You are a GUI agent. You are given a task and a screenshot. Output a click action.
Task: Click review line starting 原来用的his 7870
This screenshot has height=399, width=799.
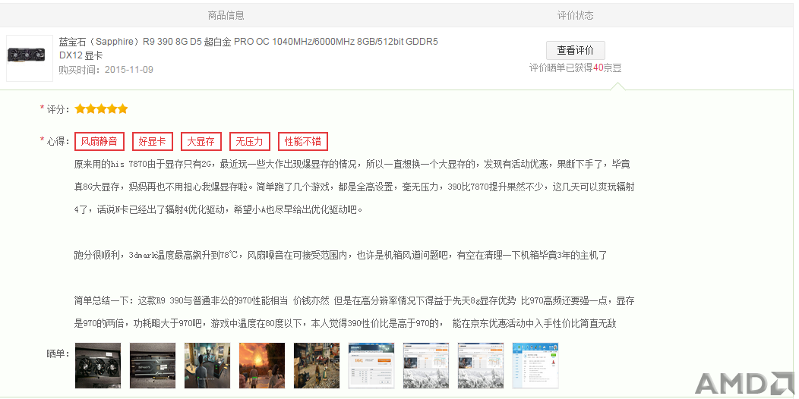tap(352, 165)
